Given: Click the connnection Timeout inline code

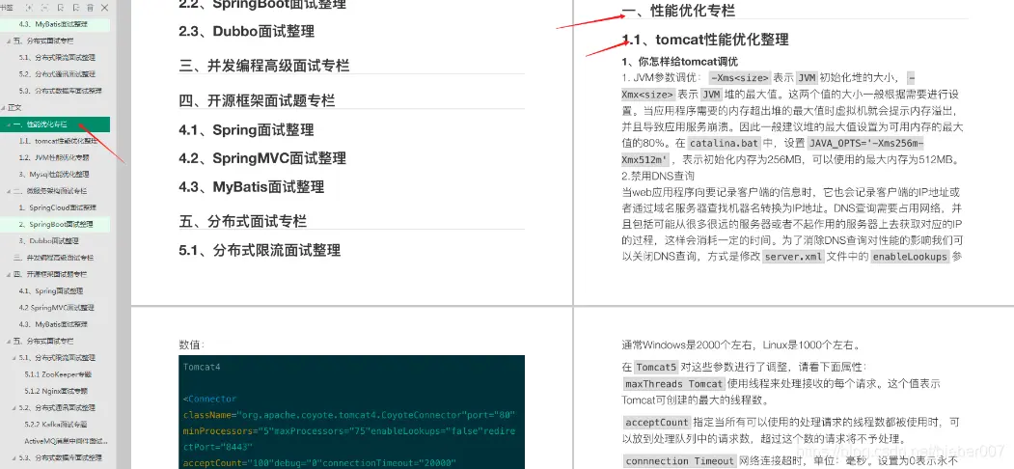Looking at the screenshot, I should [x=679, y=461].
